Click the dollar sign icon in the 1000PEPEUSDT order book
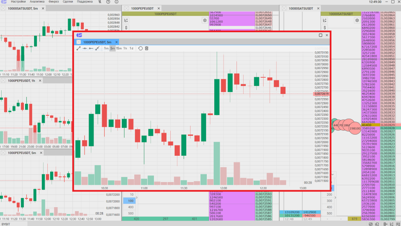The width and height of the screenshot is (401, 226). pyautogui.click(x=126, y=27)
